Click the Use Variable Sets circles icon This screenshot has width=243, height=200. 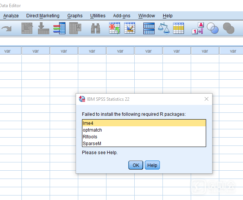pyautogui.click(x=213, y=29)
